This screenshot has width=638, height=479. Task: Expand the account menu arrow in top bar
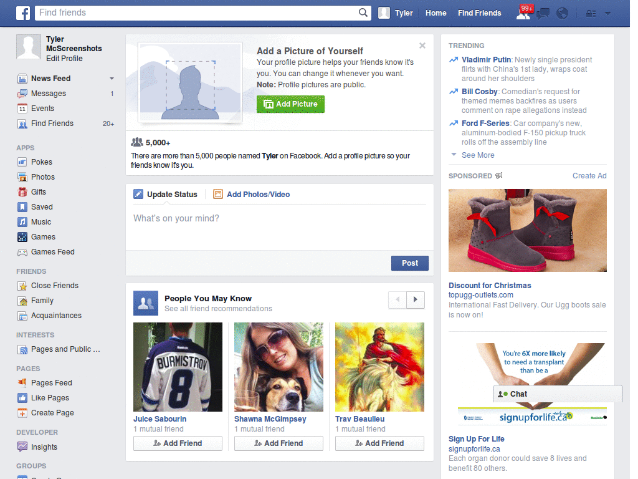(607, 14)
